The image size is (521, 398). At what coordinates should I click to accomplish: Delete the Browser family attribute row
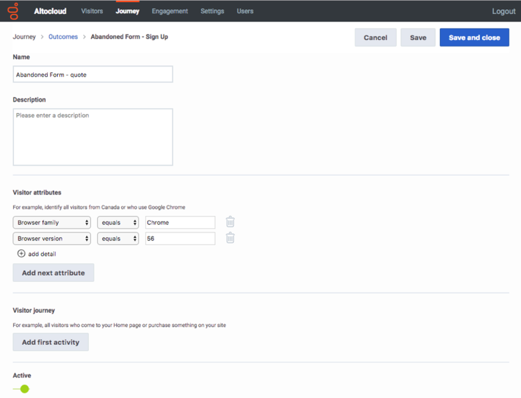[x=230, y=222]
